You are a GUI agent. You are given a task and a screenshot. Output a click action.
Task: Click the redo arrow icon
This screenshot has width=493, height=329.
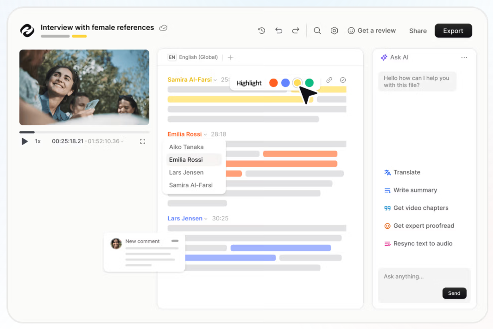(x=296, y=30)
